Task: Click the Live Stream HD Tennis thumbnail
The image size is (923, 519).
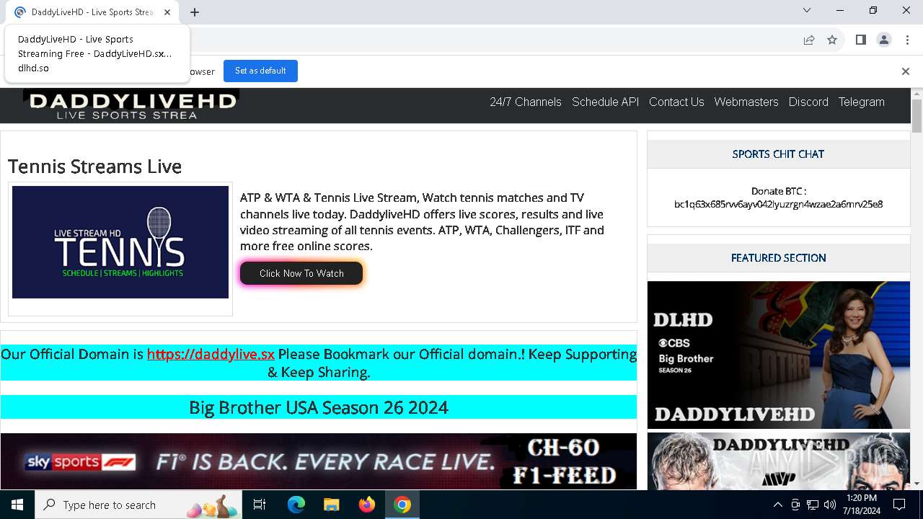Action: tap(120, 242)
